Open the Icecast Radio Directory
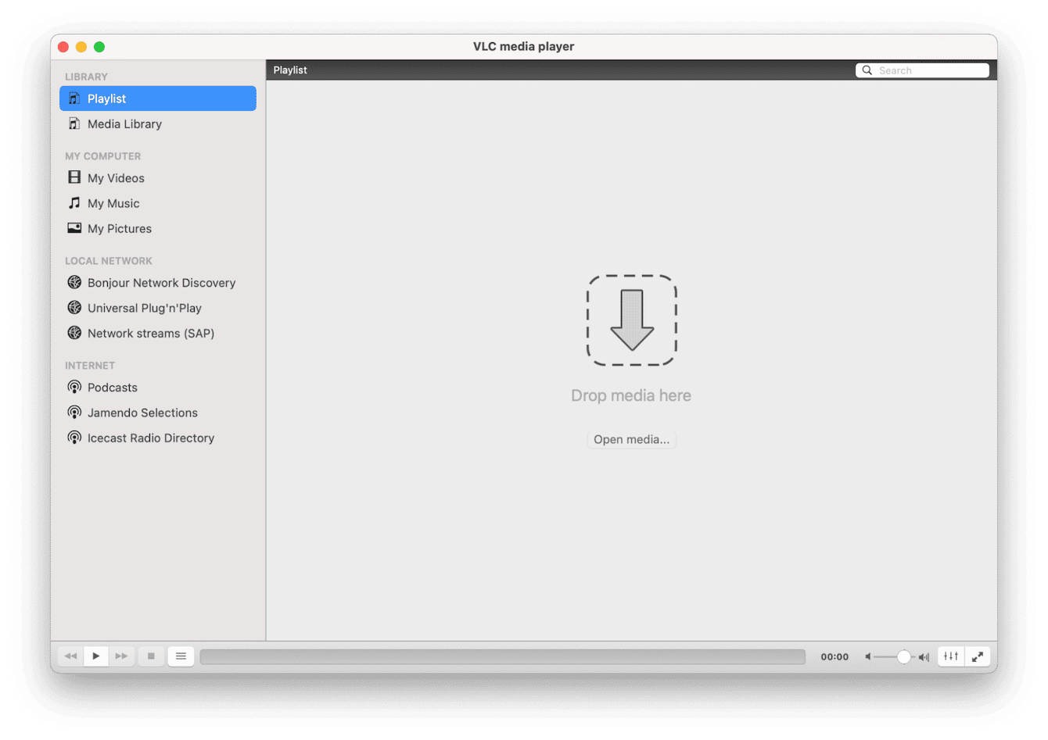The height and width of the screenshot is (740, 1048). [150, 438]
